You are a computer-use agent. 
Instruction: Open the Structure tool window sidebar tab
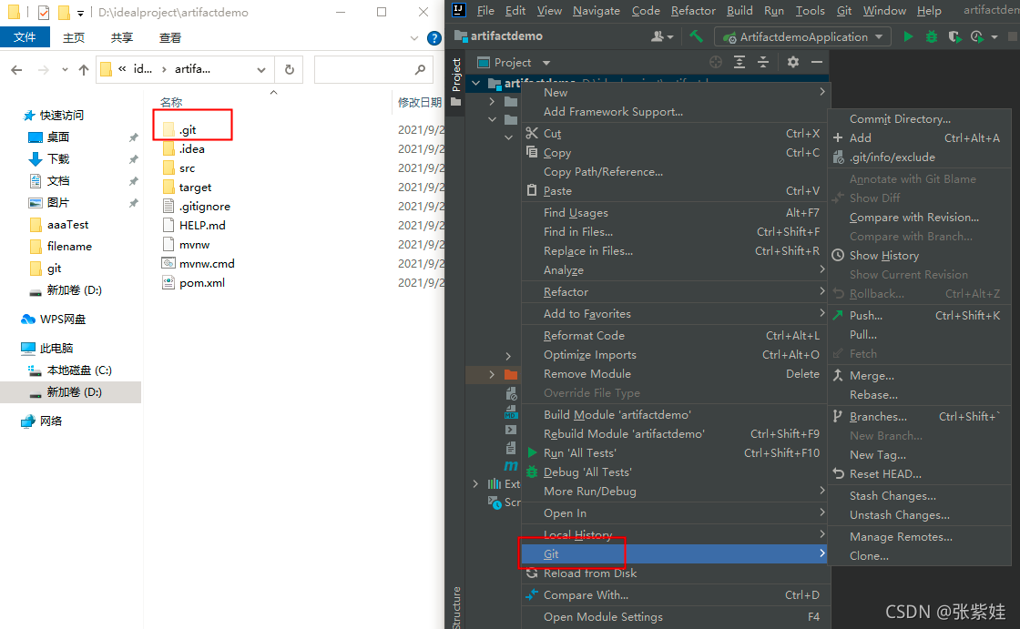point(456,607)
